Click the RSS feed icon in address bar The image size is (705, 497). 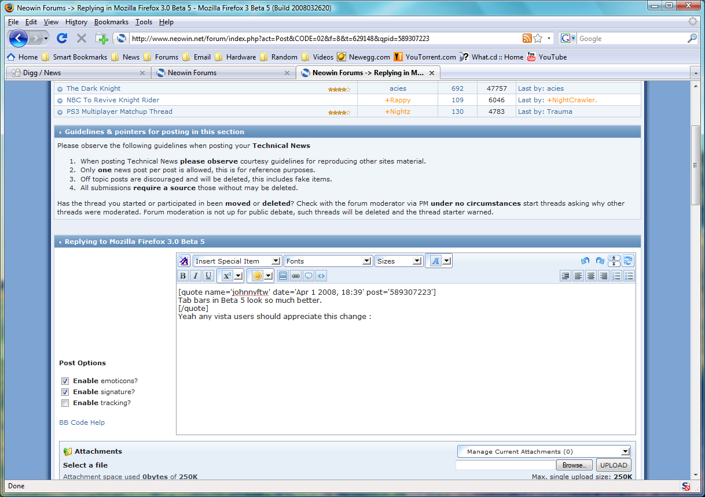527,39
